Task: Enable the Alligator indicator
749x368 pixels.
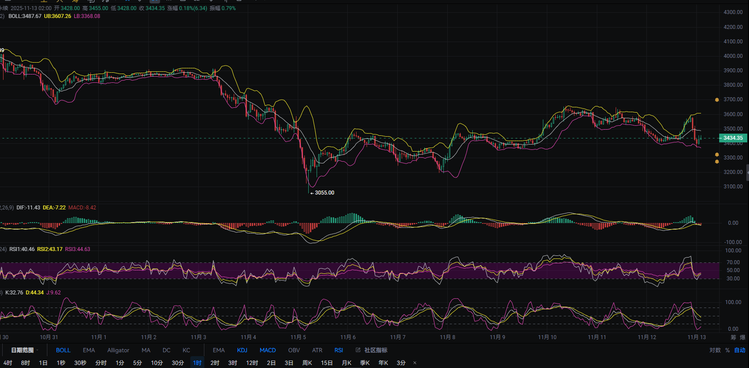Action: (x=118, y=350)
